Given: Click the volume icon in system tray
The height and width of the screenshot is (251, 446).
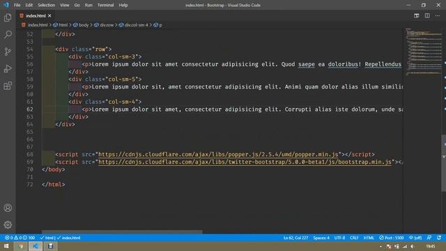Looking at the screenshot, I should pos(412,246).
